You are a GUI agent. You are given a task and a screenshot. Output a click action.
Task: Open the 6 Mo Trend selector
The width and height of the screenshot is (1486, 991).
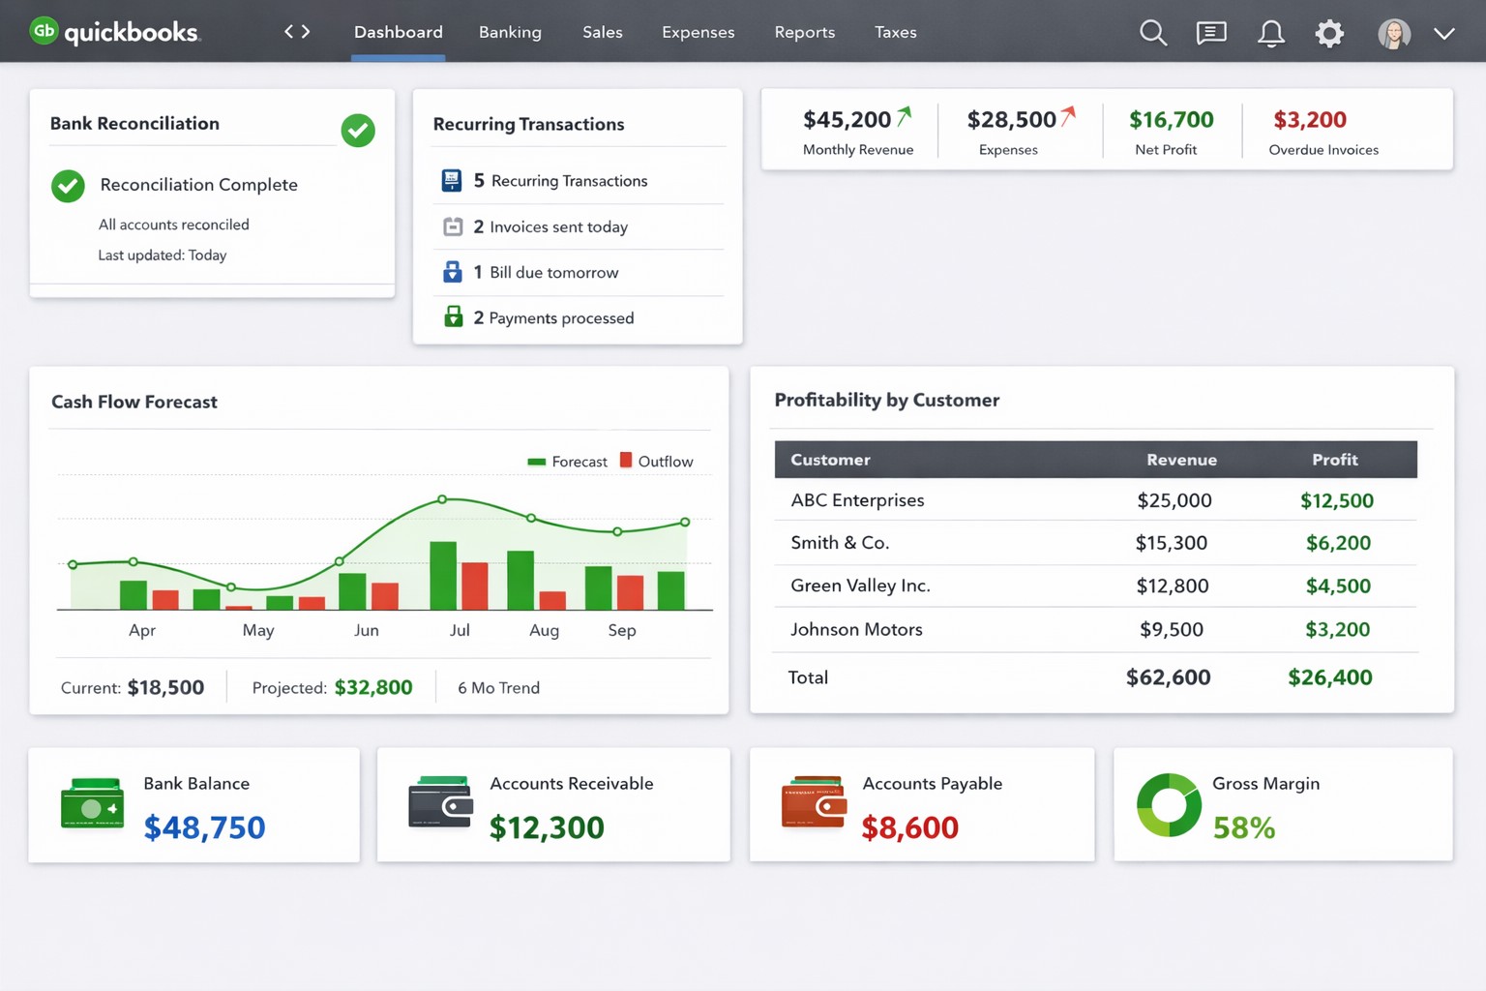coord(498,687)
